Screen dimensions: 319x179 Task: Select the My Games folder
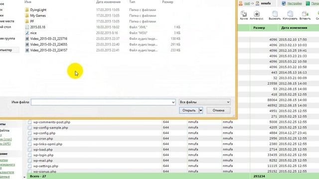38,15
